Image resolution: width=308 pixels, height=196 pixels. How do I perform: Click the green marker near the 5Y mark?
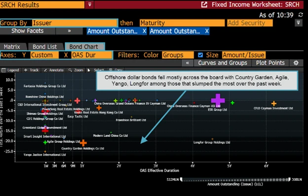(232, 103)
